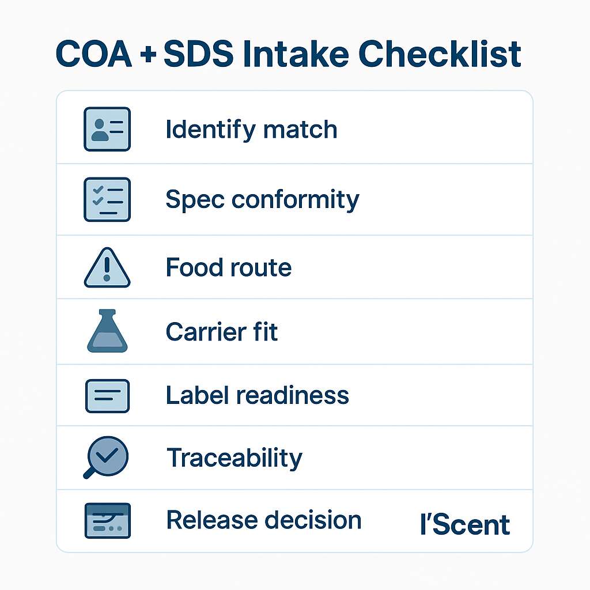This screenshot has height=590, width=590.
Task: Click the Food route text
Action: [228, 268]
